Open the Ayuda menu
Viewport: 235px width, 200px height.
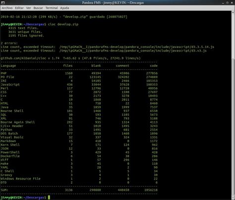click(x=64, y=8)
